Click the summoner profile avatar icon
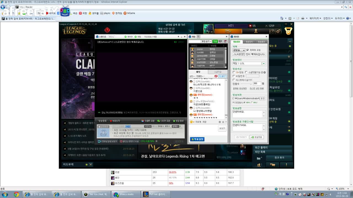 (208, 29)
